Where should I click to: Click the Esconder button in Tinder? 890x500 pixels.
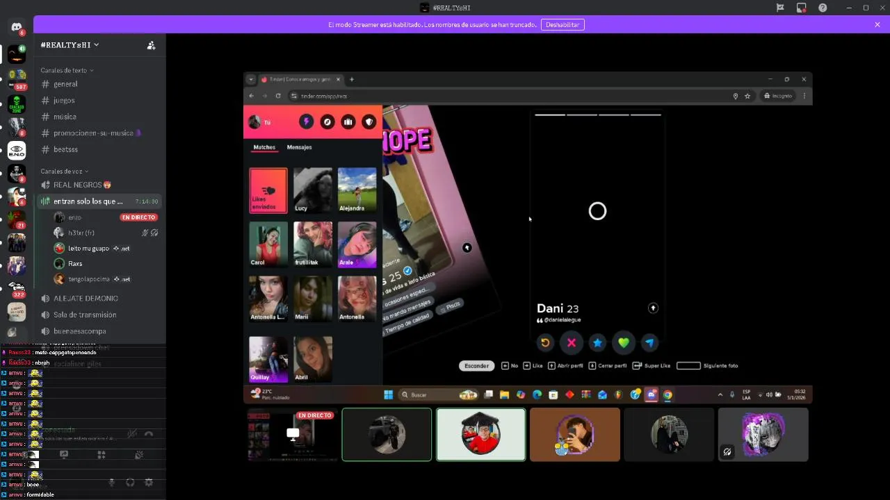(476, 365)
